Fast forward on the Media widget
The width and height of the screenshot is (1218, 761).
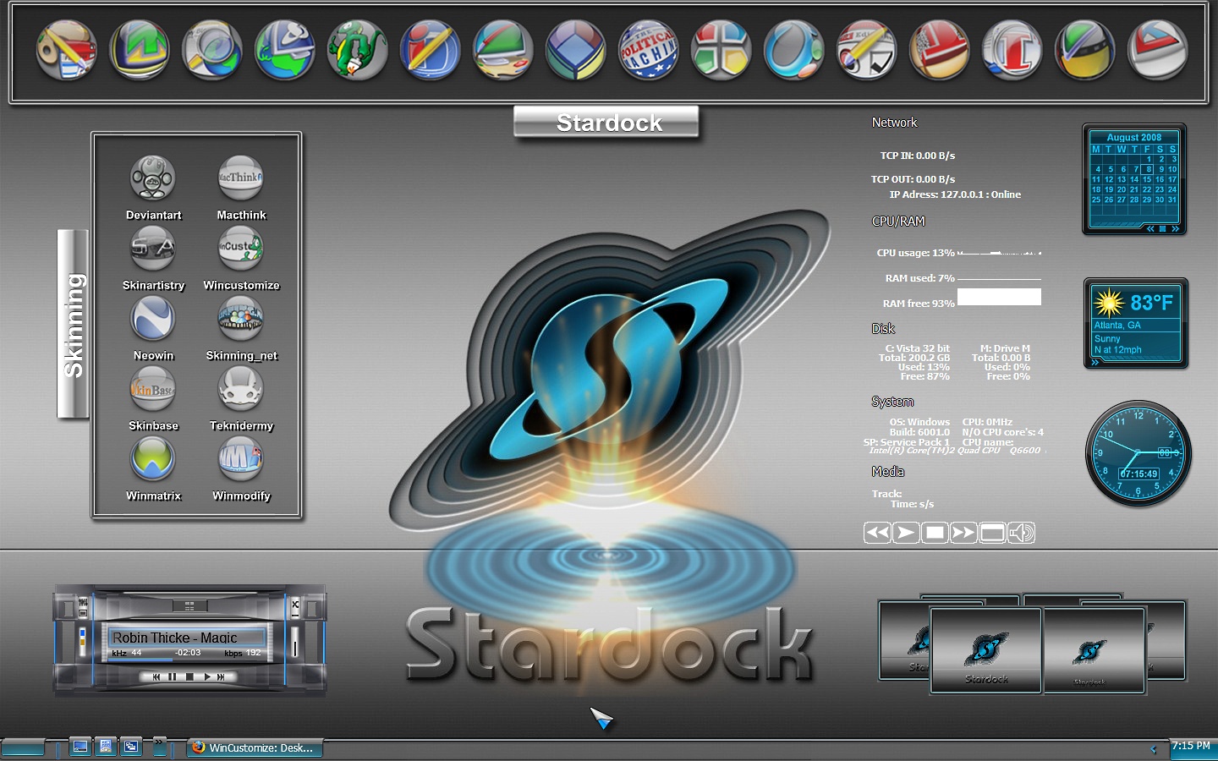pos(963,533)
